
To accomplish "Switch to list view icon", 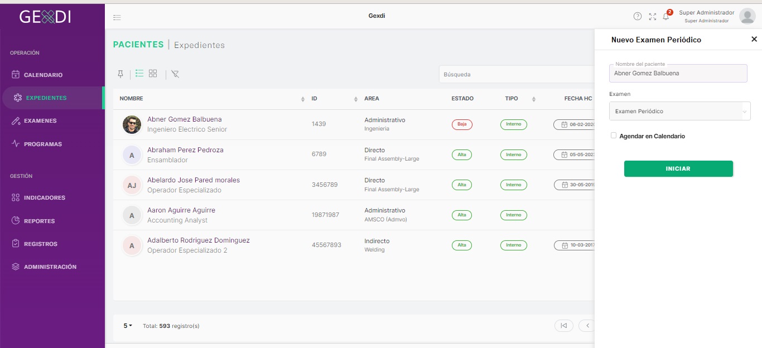I will 139,74.
